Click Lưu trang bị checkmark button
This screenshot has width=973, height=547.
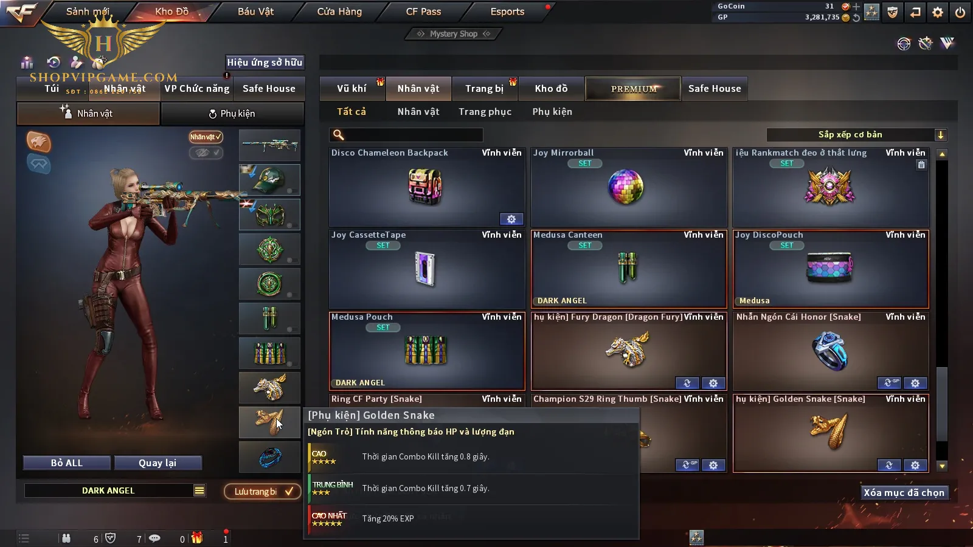[x=263, y=491]
